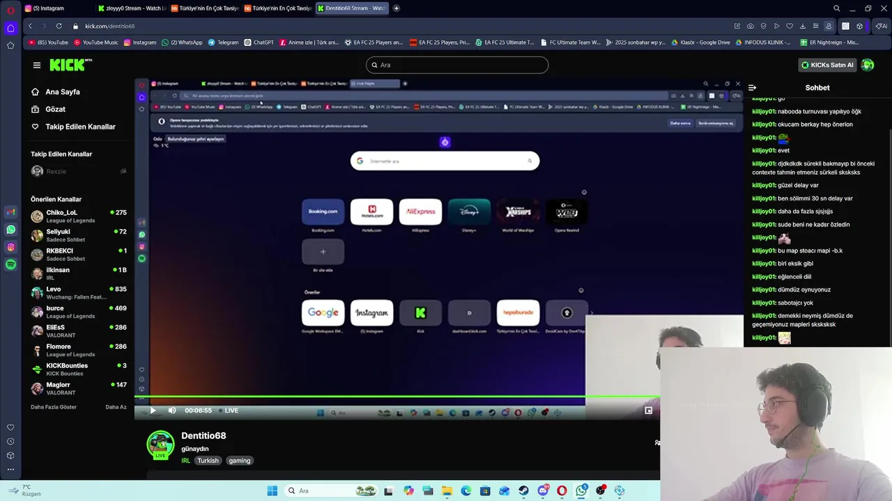
Task: Select the Dentitio68 Stream tab
Action: click(x=351, y=8)
